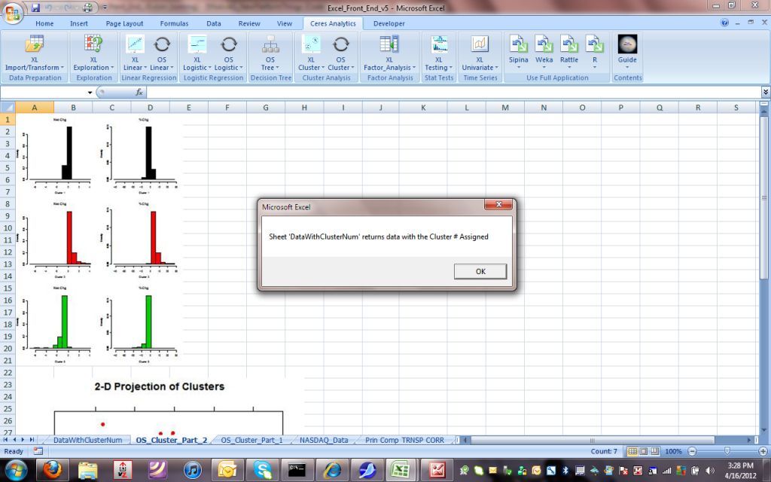
Task: Click the formula bar input
Action: [x=453, y=92]
